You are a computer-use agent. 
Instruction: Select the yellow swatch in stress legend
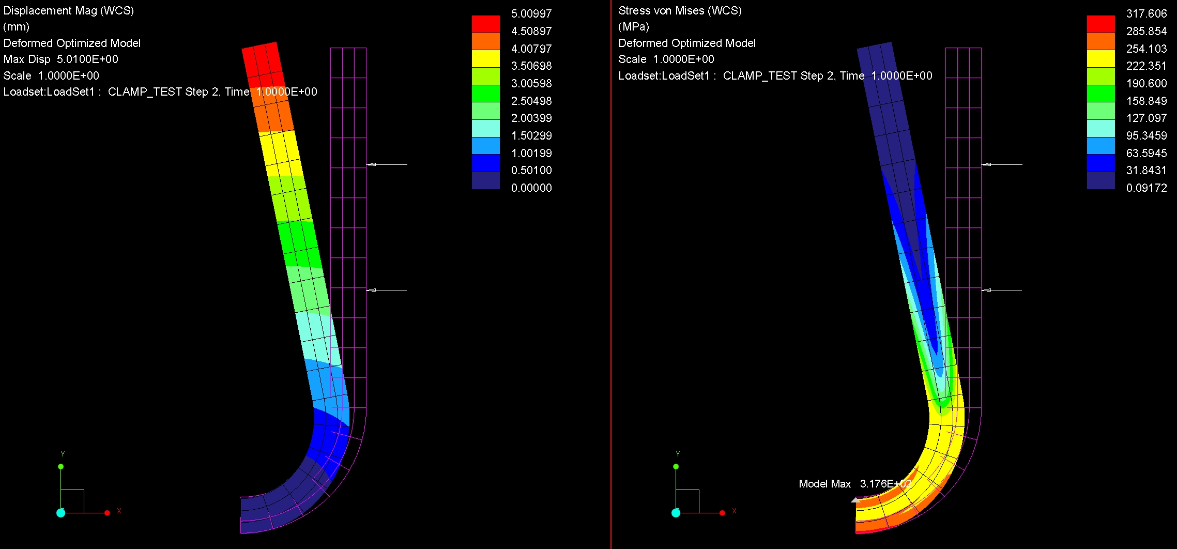1100,58
